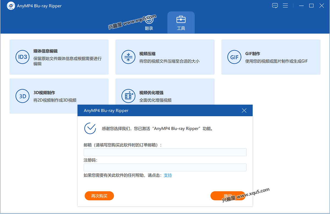The image size is (330, 214).
Task: Start the 3D视频制作 tool
Action: tap(59, 96)
